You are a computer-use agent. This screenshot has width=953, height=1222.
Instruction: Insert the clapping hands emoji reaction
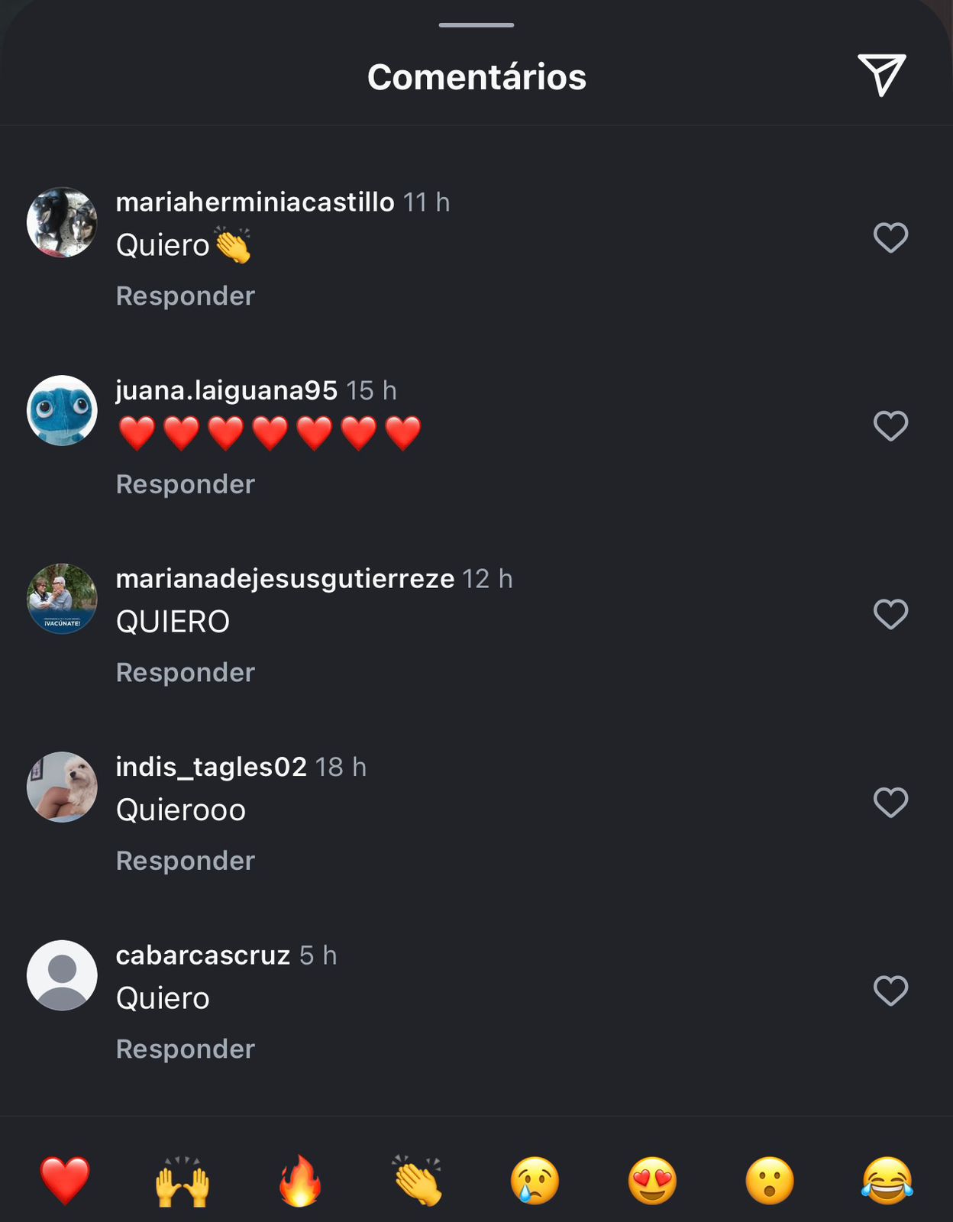418,1180
